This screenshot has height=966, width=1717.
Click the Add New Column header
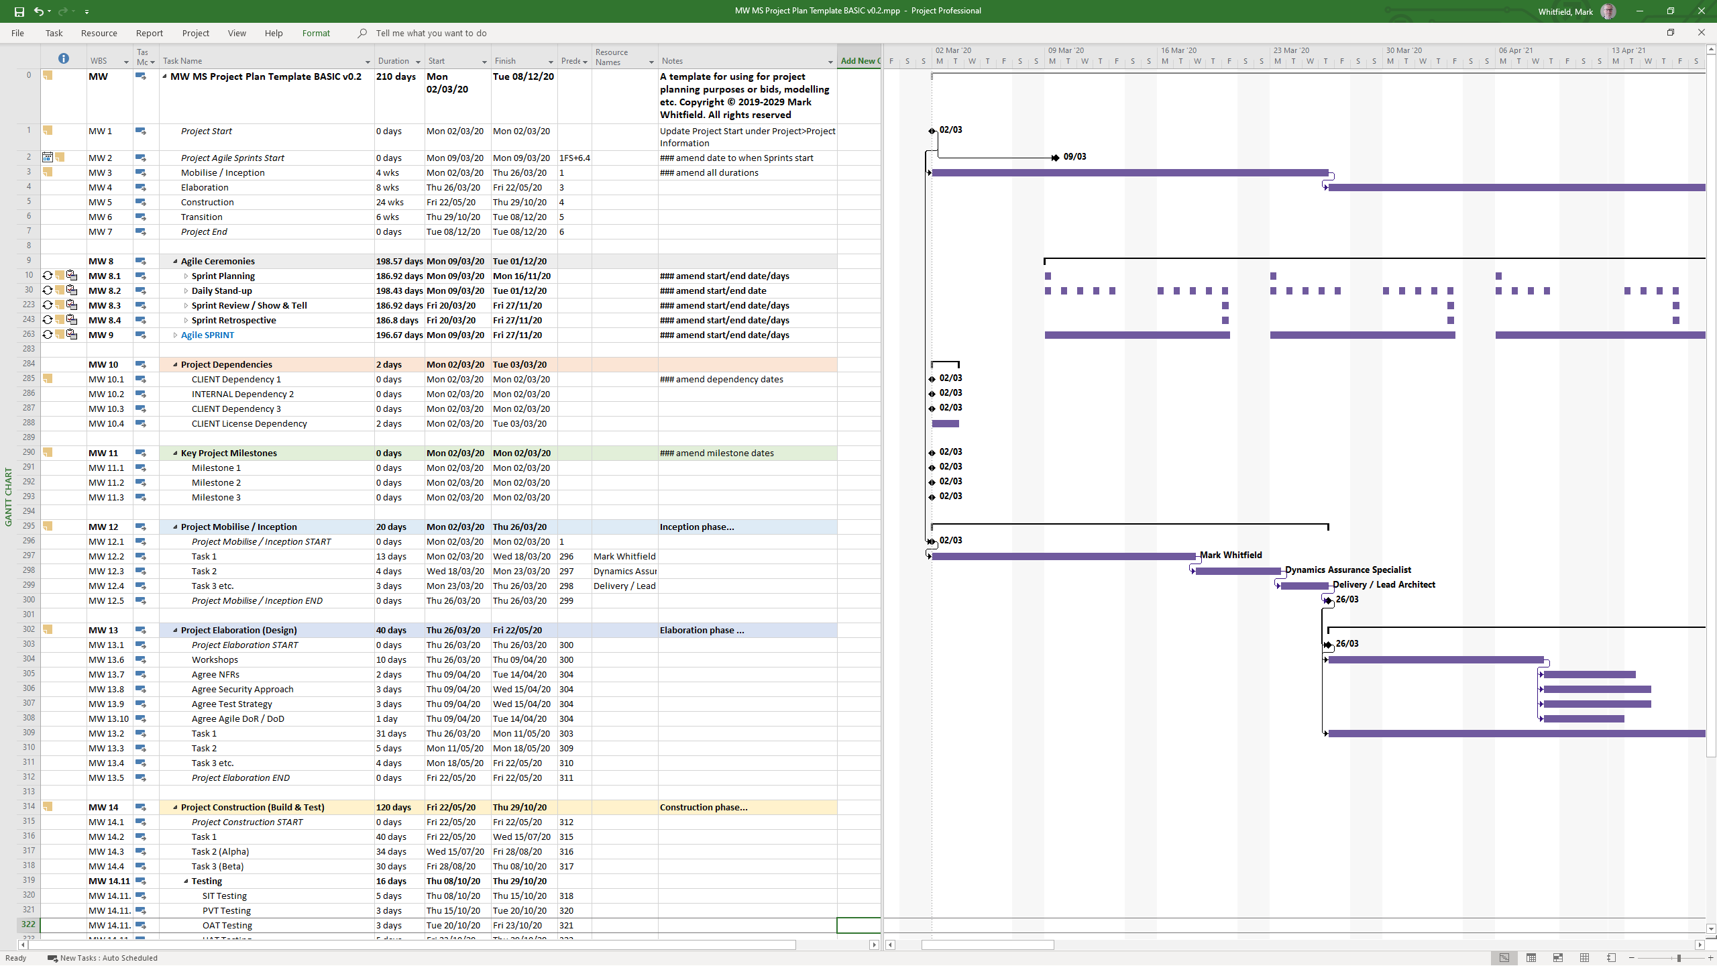(859, 60)
